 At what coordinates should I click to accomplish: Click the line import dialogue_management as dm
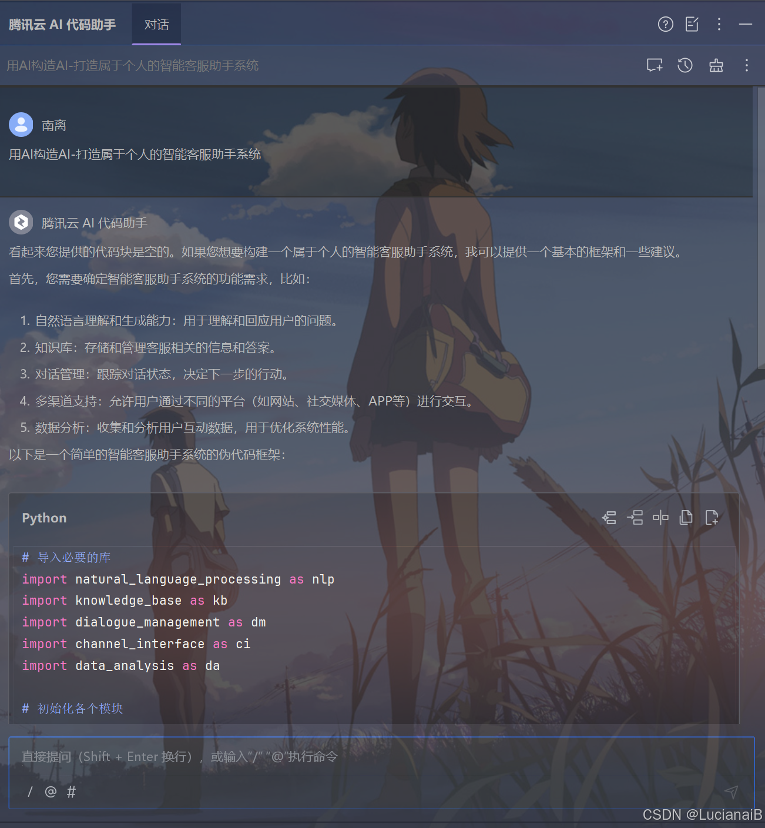[x=144, y=622]
